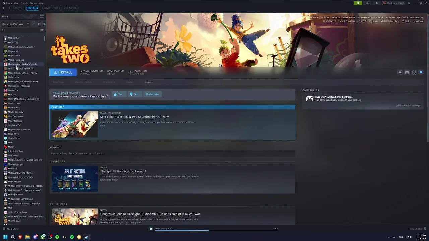Image resolution: width=429 pixels, height=241 pixels.
Task: Open controller layout icon for It Takes Two
Action: [407, 72]
